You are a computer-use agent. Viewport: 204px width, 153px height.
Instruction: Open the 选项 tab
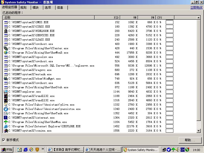click(49, 8)
